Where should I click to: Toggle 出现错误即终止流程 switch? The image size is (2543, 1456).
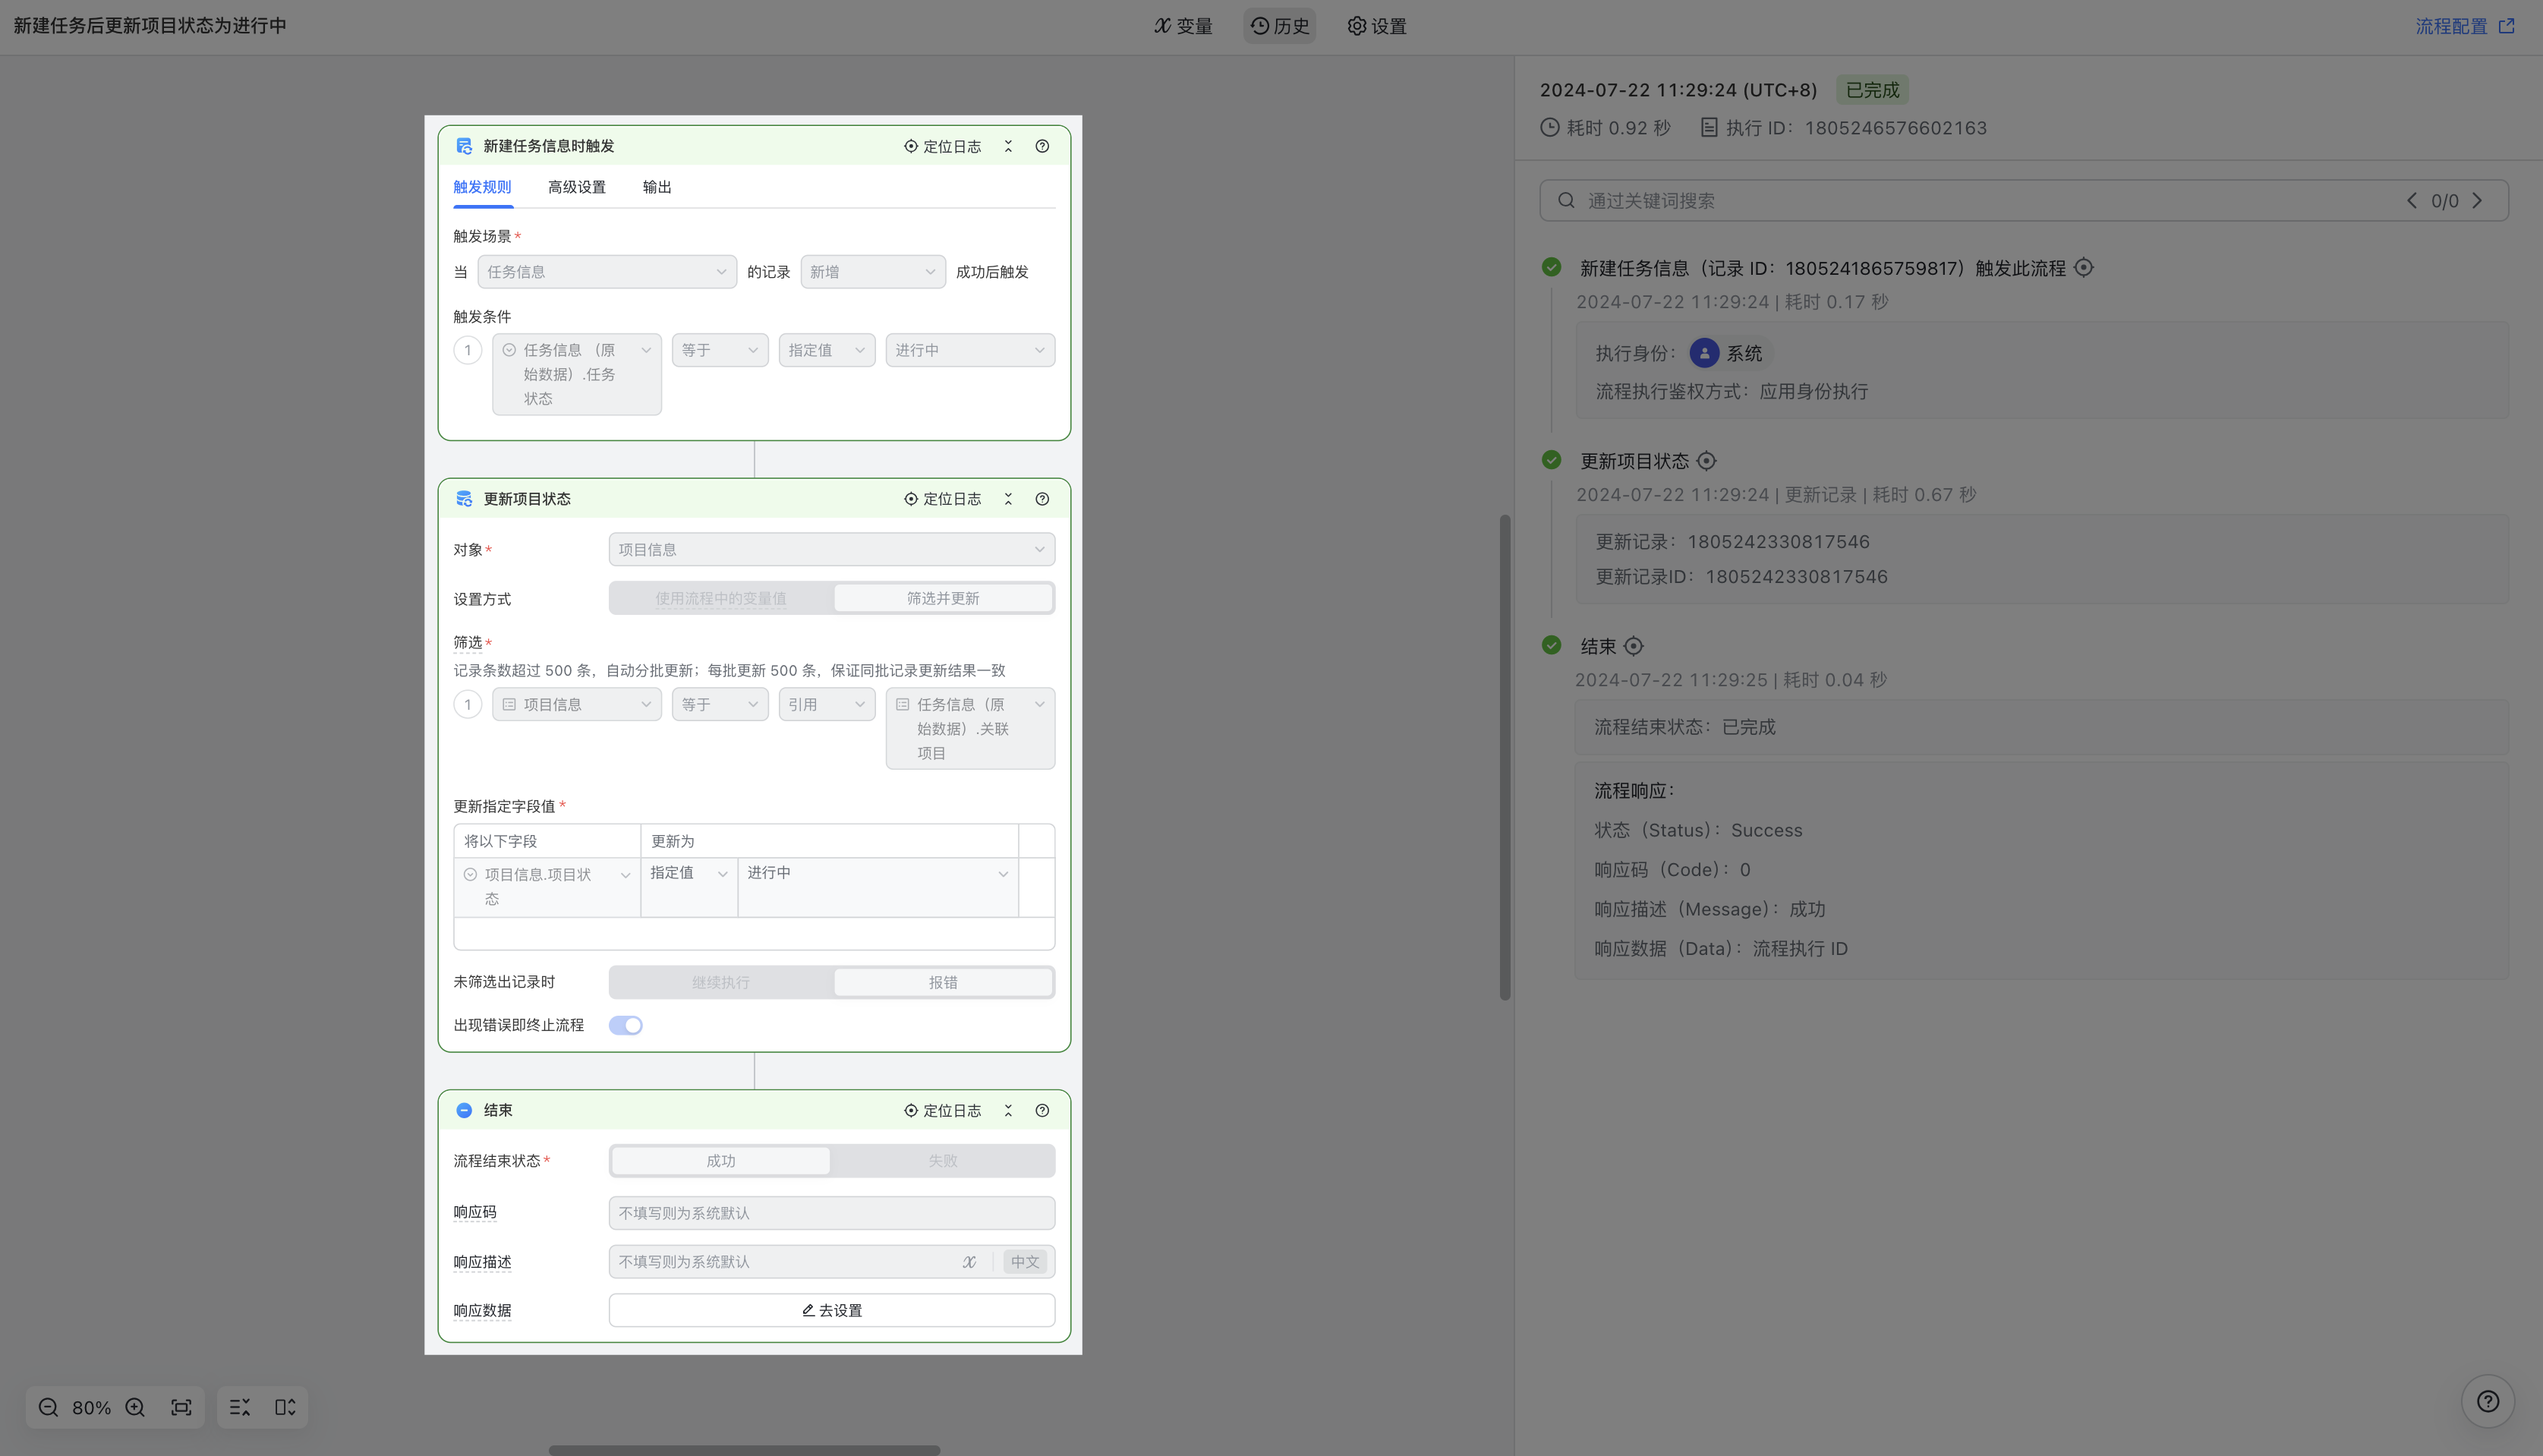(x=626, y=1025)
